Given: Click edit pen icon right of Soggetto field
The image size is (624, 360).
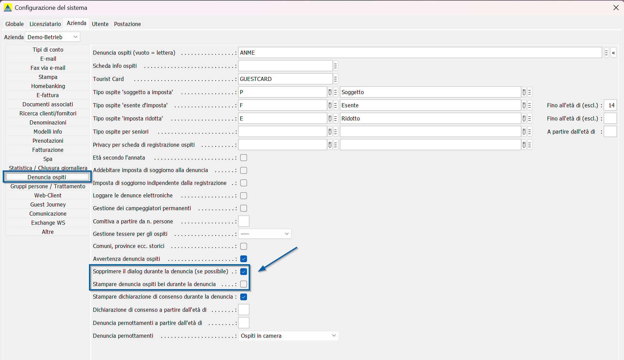Looking at the screenshot, I should (x=524, y=92).
